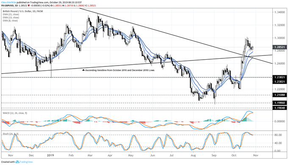The image size is (288, 165).
Task: Click the 1.19048 price level tag
Action: coord(280,108)
